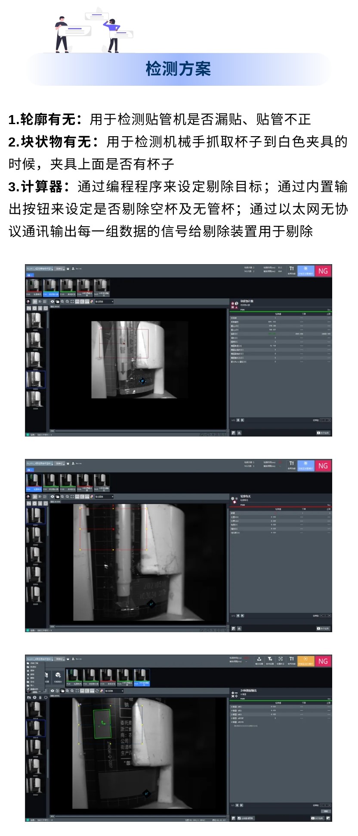Screen dimensions: 358x836
Task: Click the orange run mode button
Action: 306,661
